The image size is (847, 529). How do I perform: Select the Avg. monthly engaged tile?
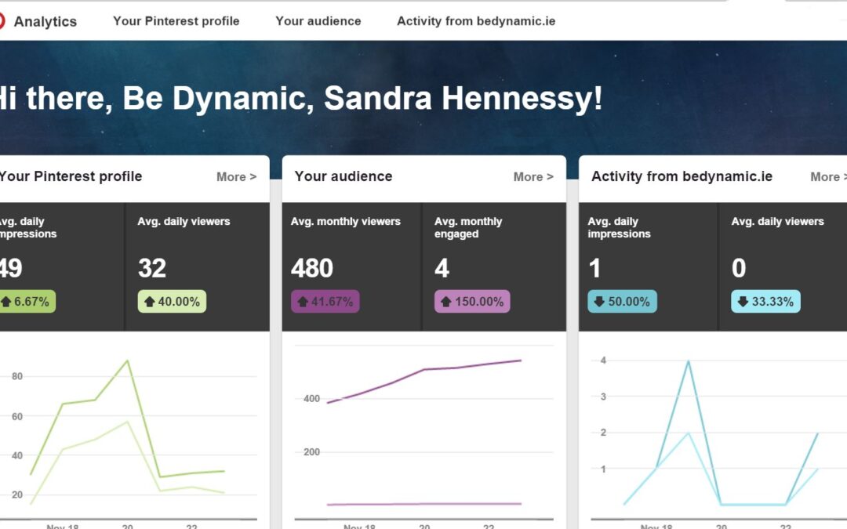[494, 266]
